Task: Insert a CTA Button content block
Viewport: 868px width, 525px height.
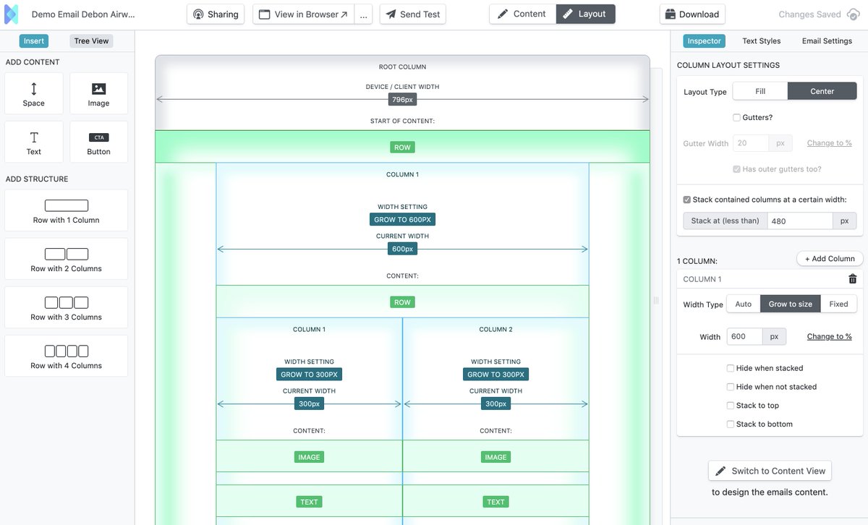Action: tap(99, 142)
